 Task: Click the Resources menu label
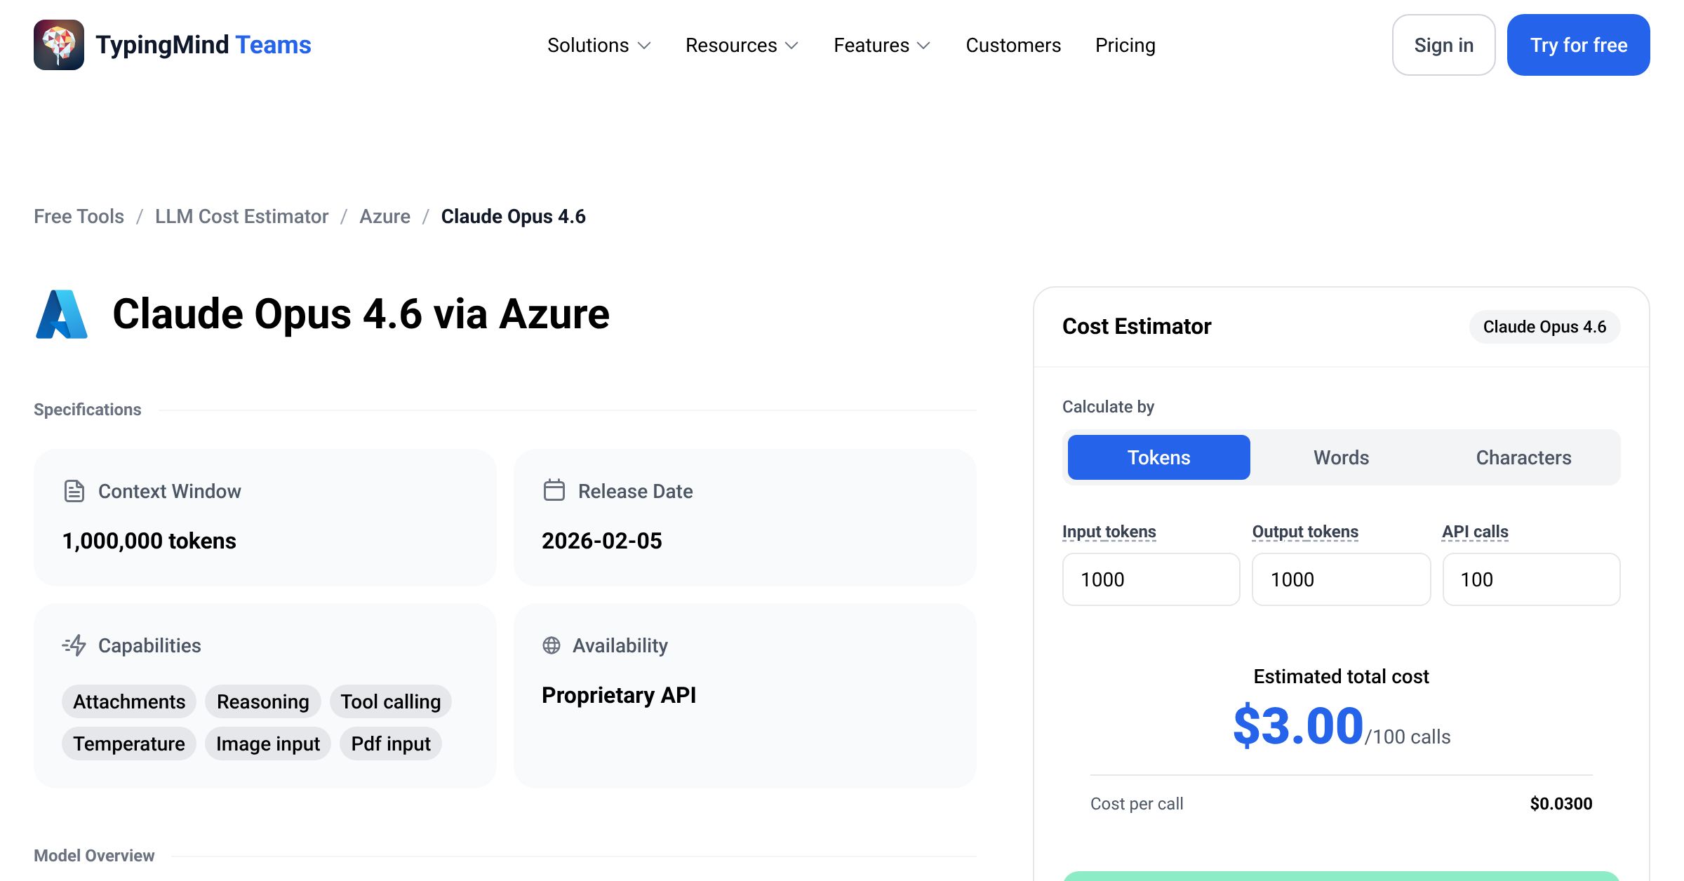[x=731, y=45]
